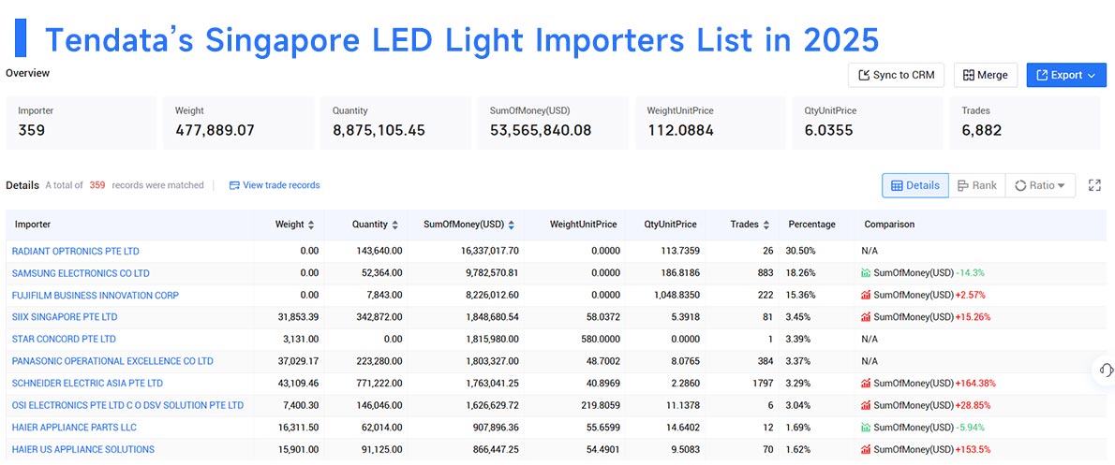Open PANASONIC OPERATIONAL EXCELLENCE CO LTD importer

coord(112,361)
